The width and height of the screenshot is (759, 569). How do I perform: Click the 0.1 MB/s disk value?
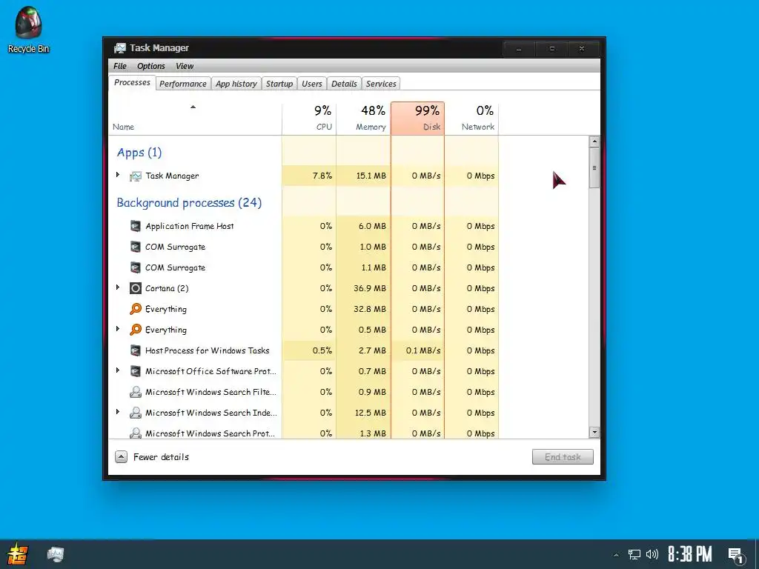(x=423, y=350)
